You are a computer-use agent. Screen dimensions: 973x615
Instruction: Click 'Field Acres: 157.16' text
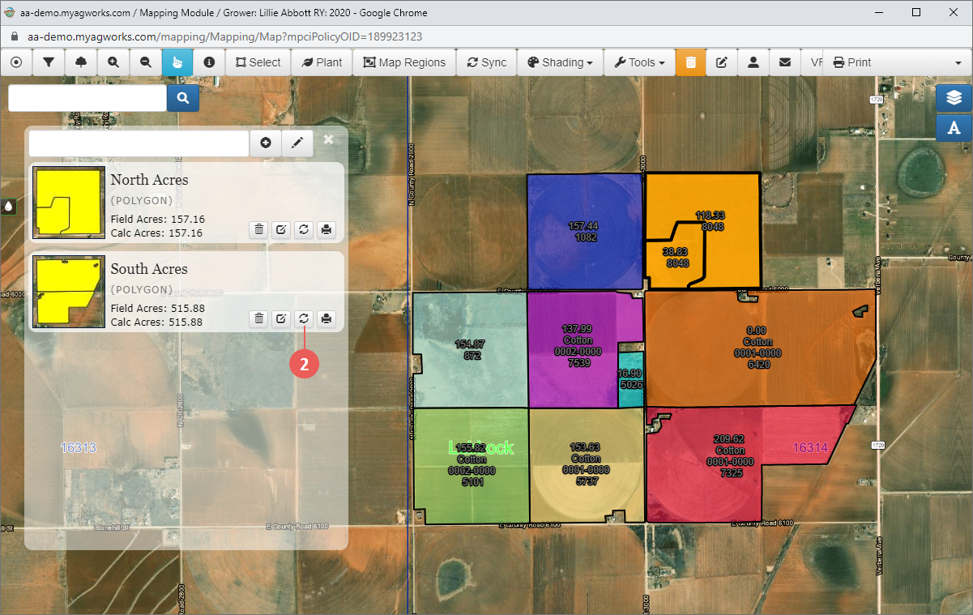pyautogui.click(x=157, y=220)
